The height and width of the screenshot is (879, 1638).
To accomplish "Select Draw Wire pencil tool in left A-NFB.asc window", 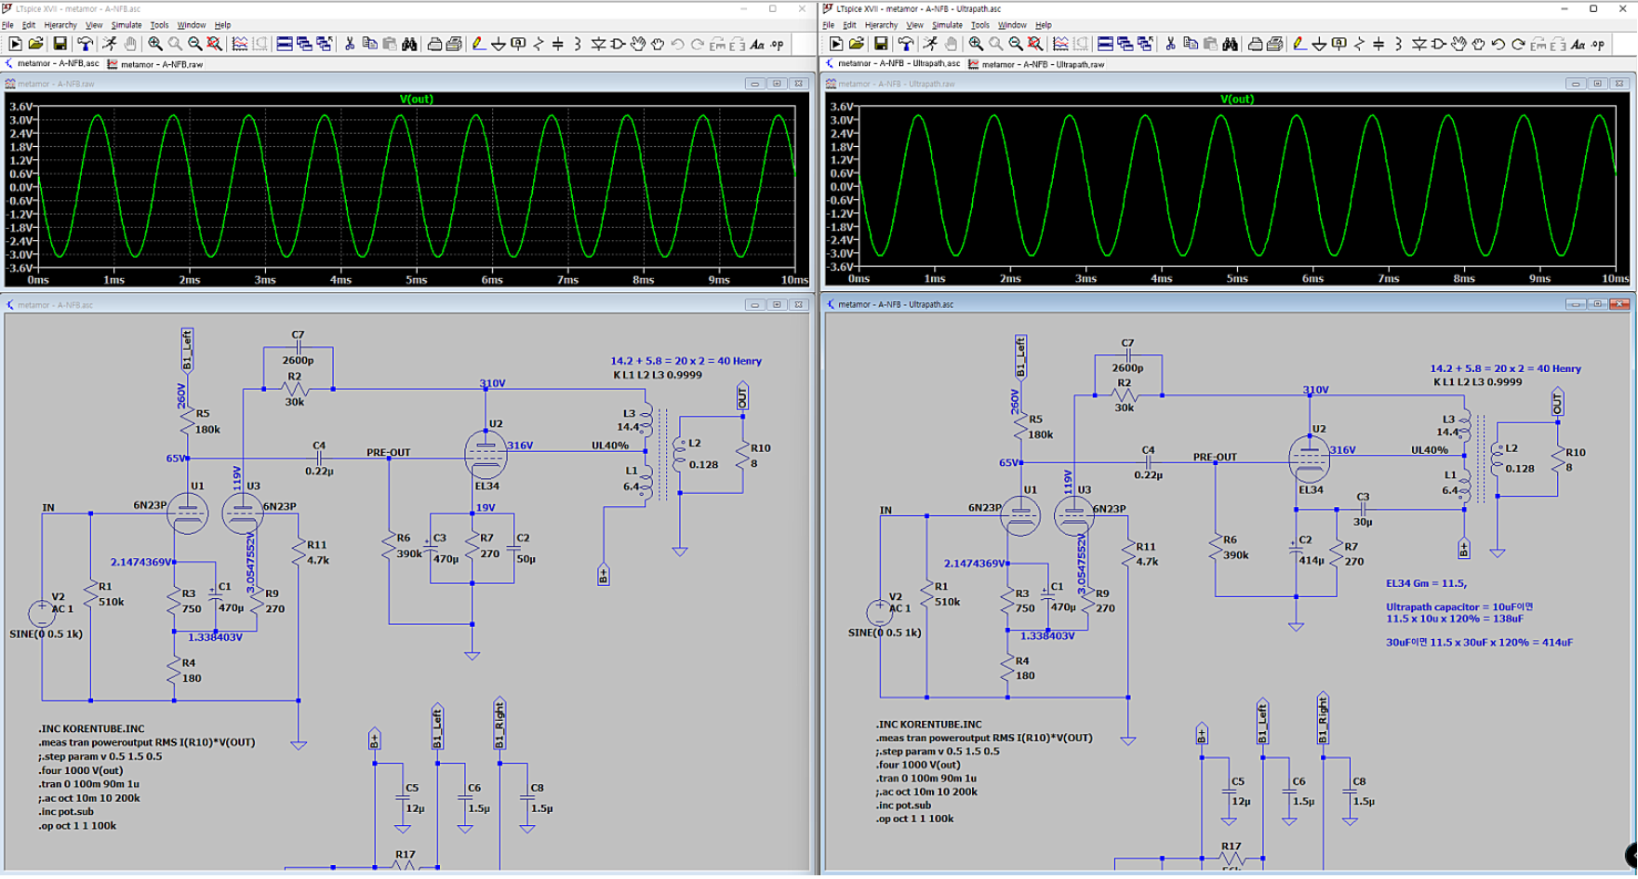I will click(x=478, y=44).
